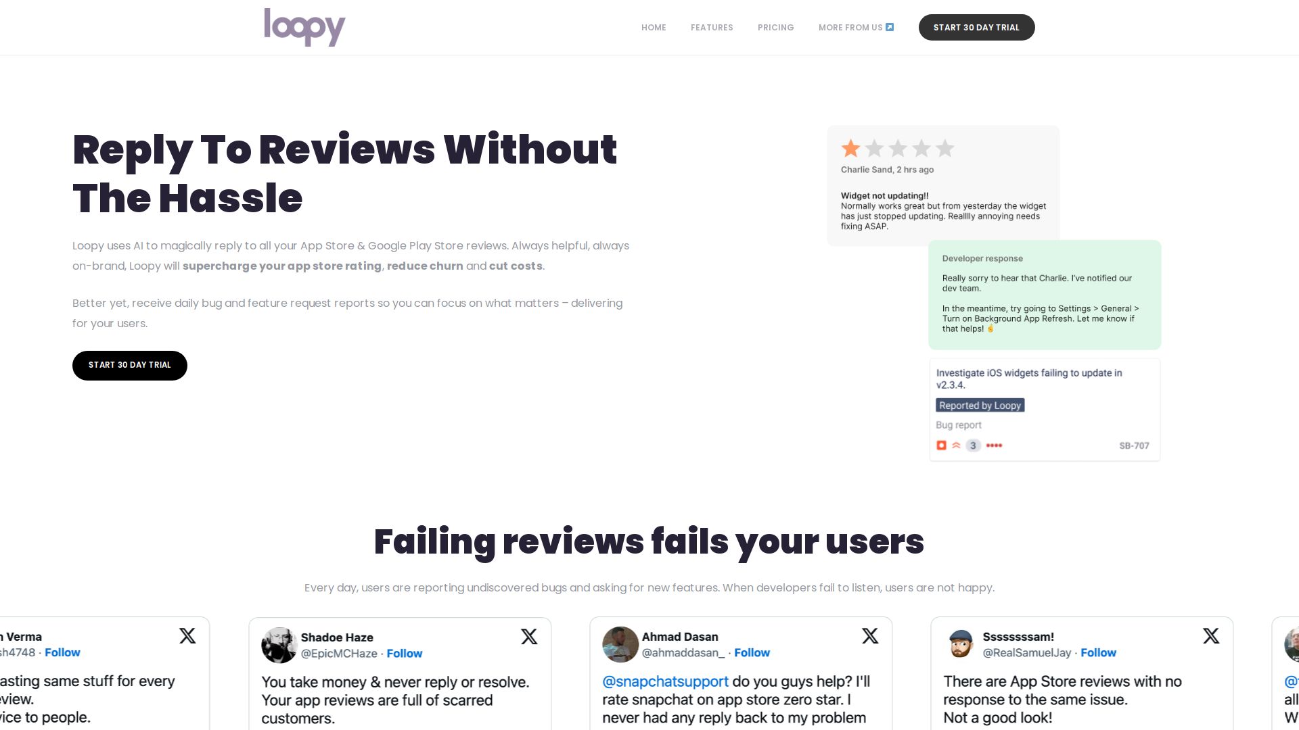Image resolution: width=1299 pixels, height=730 pixels.
Task: Click the @snapchatsupport mention link
Action: 665,681
